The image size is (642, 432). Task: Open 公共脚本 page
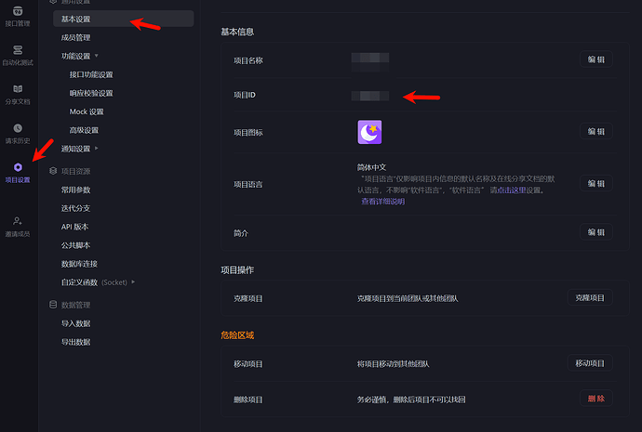pyautogui.click(x=75, y=245)
